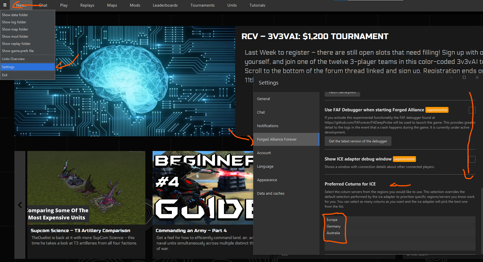Click Get the latest version of the debugger

pyautogui.click(x=358, y=141)
